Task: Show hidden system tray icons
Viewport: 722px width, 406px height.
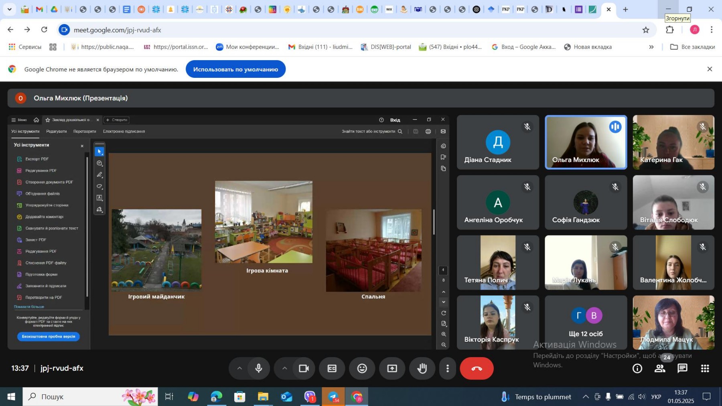Action: pyautogui.click(x=586, y=396)
